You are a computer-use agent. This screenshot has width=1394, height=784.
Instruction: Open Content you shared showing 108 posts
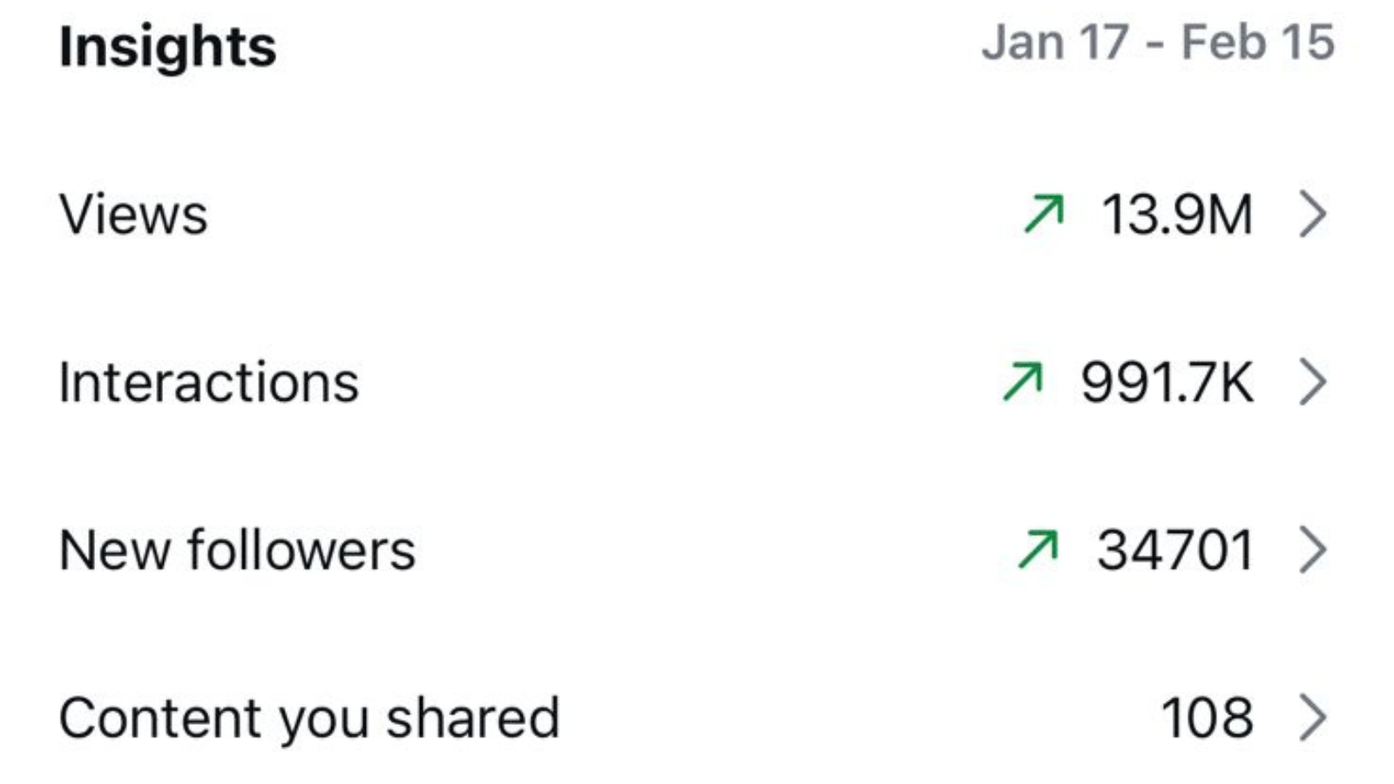(309, 716)
